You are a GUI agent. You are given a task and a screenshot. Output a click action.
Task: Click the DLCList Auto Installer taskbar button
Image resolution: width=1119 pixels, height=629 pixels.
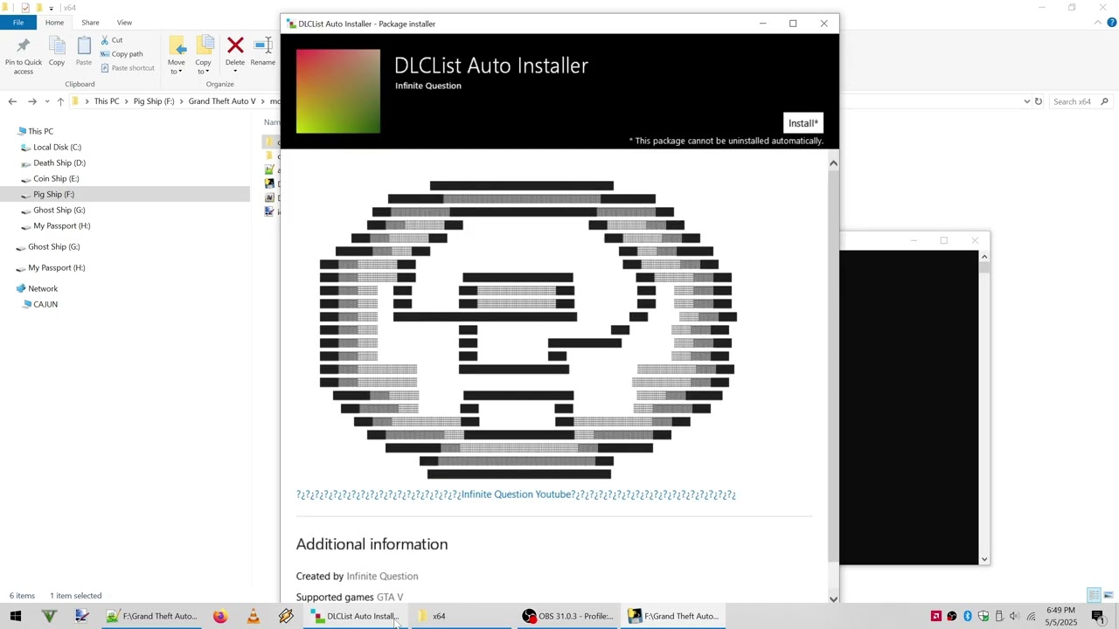(357, 616)
